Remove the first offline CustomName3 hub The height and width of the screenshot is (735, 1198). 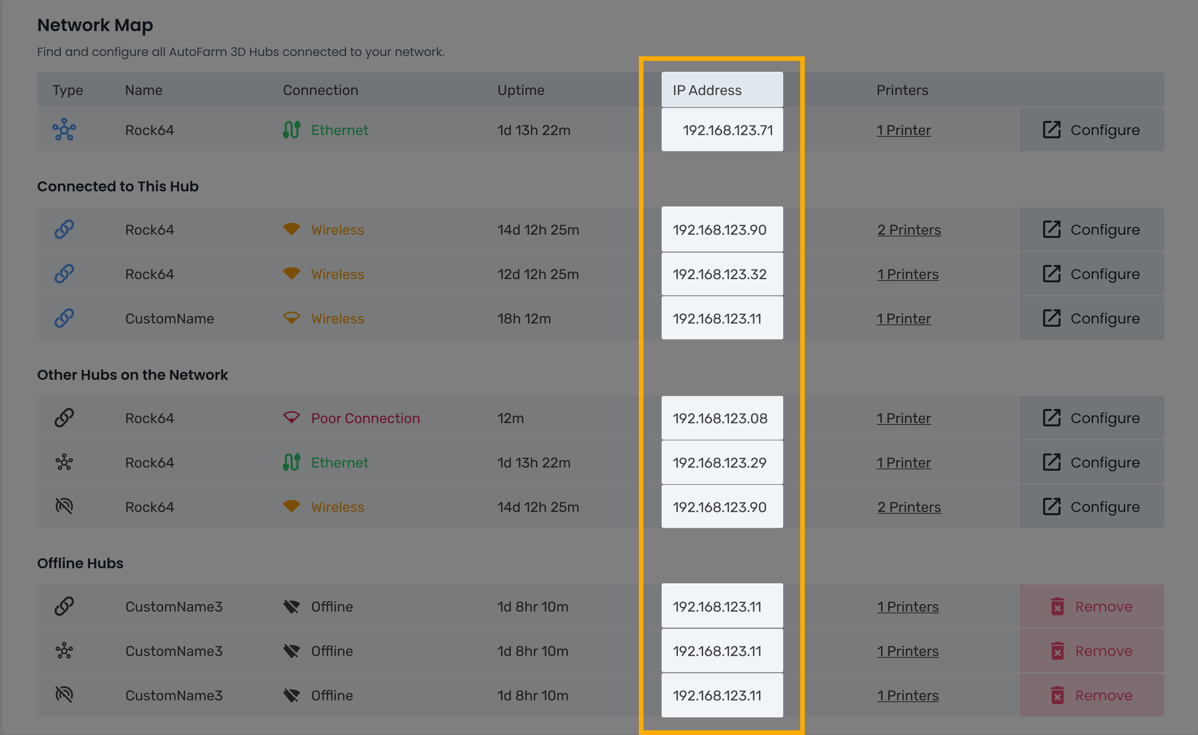(1091, 606)
